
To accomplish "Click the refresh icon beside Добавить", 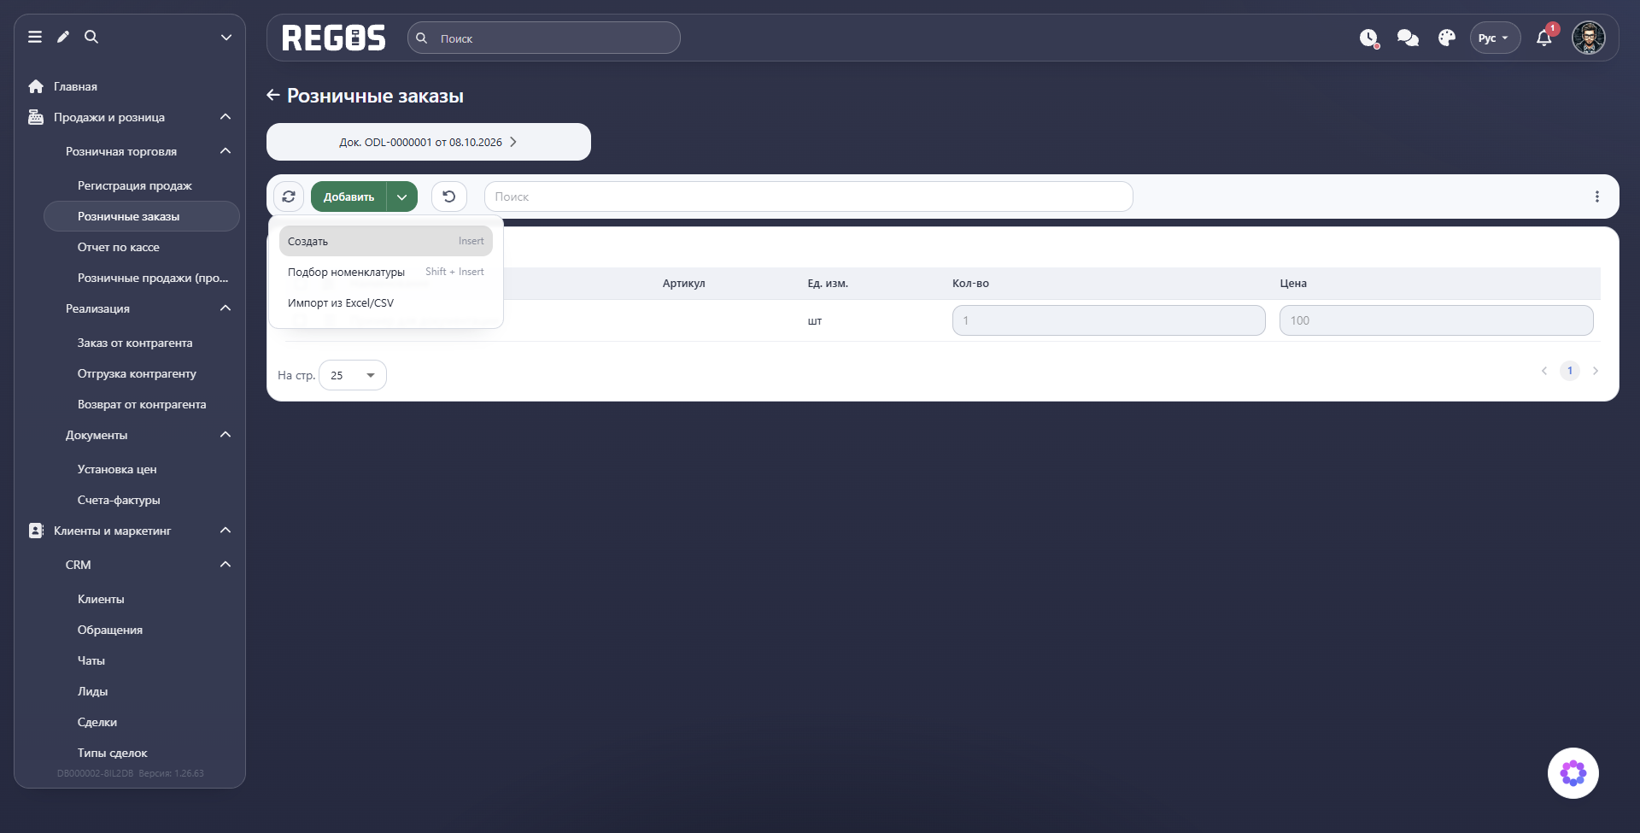I will pos(289,197).
